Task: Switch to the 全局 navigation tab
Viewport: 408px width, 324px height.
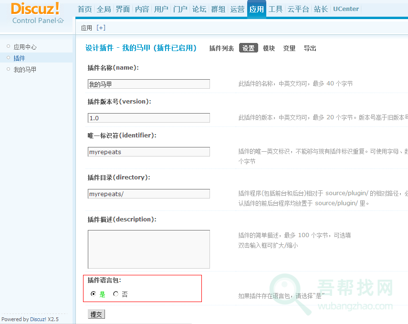Action: (x=104, y=9)
